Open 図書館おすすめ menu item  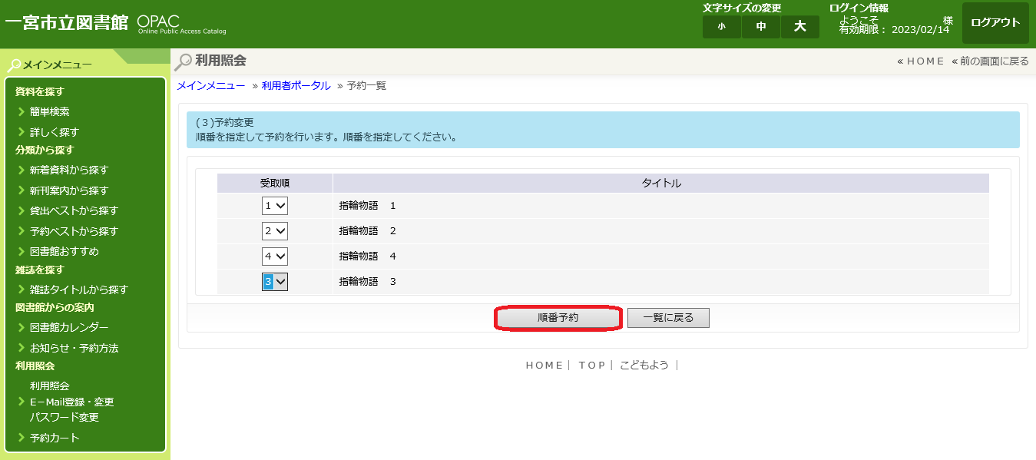click(x=64, y=251)
